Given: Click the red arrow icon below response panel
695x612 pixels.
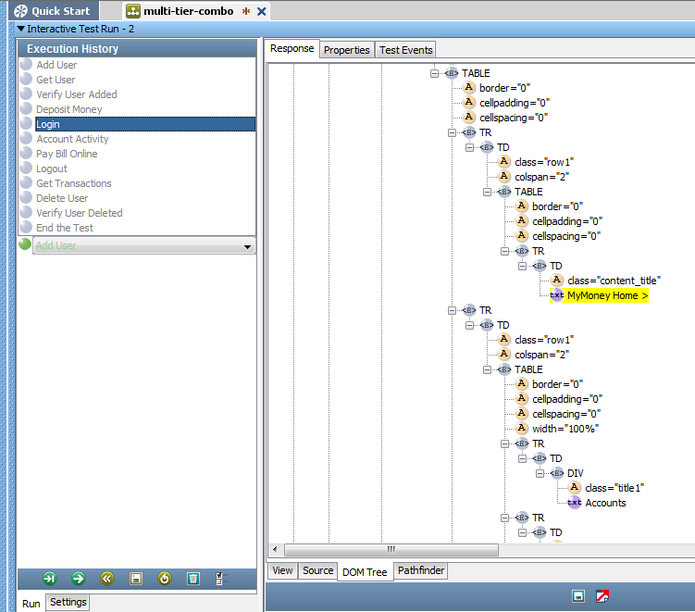Looking at the screenshot, I should [602, 596].
